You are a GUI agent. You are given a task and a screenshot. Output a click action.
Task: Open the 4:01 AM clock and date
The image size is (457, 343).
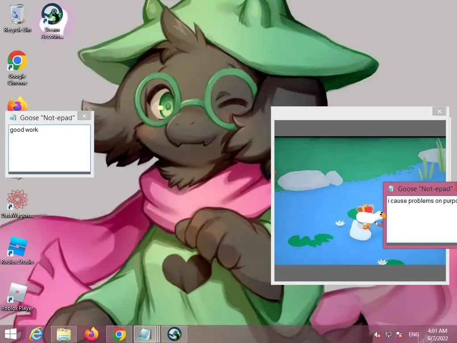pyautogui.click(x=437, y=335)
